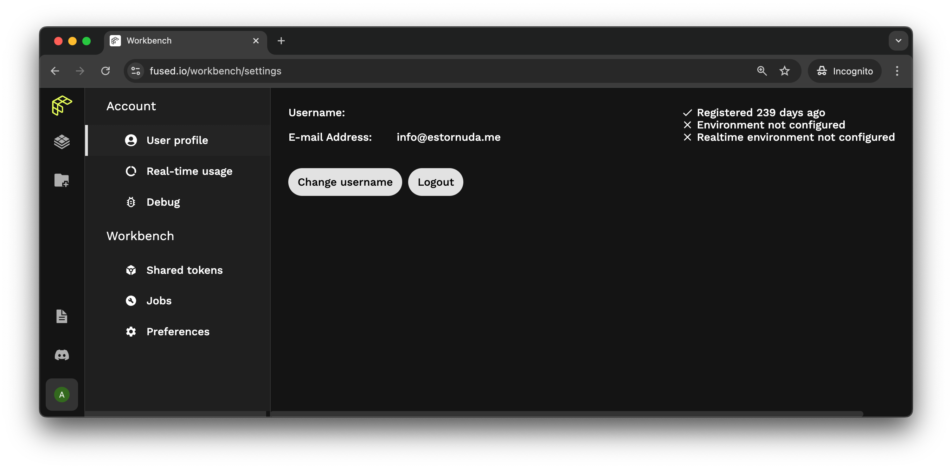Open the Discord integration icon
Viewport: 952px width, 469px height.
click(x=62, y=355)
